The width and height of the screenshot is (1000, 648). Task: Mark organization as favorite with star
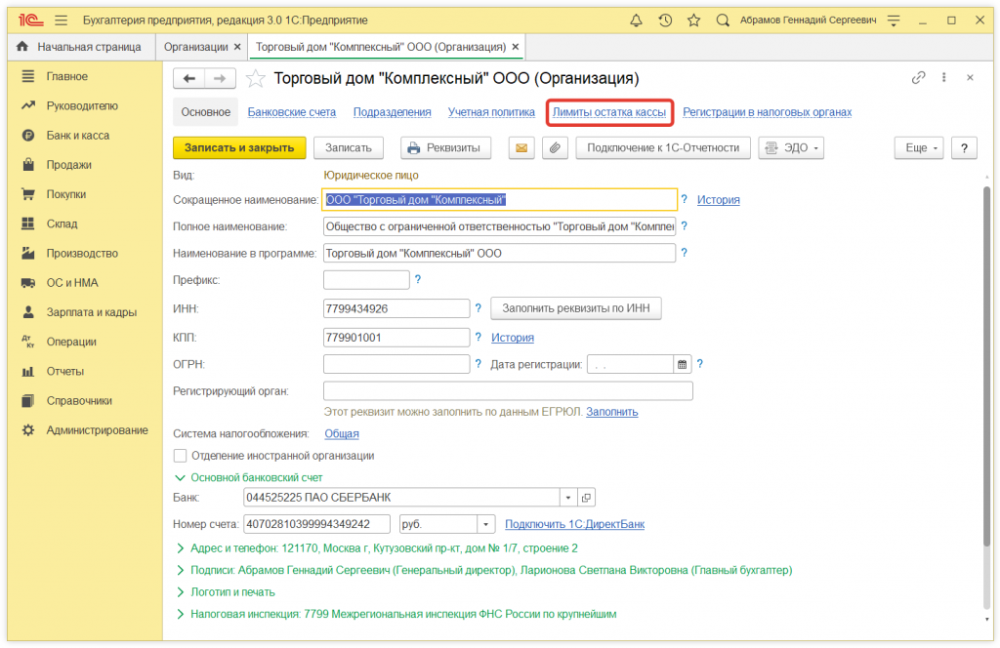click(256, 78)
